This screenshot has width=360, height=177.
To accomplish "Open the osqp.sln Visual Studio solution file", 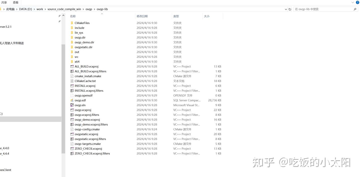I will (80, 105).
